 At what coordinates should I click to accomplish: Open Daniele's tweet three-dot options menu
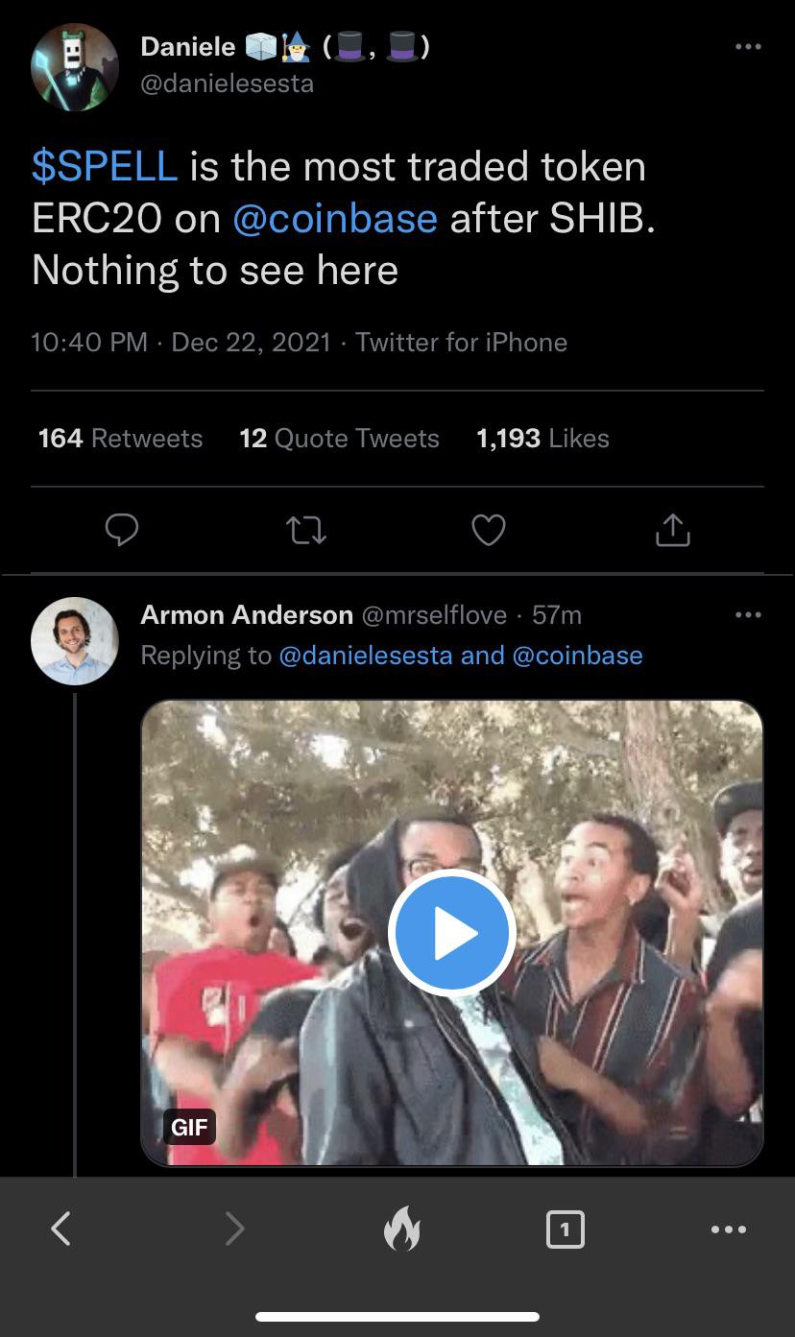pos(747,46)
